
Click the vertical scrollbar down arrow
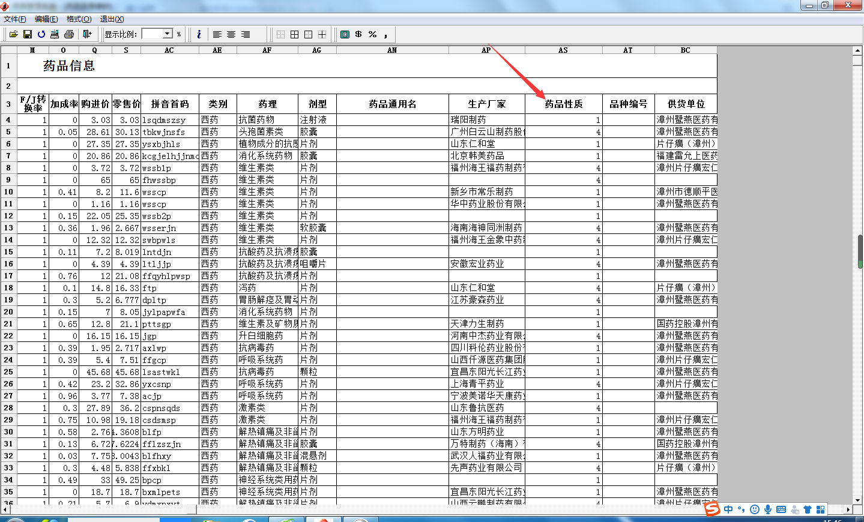click(857, 499)
